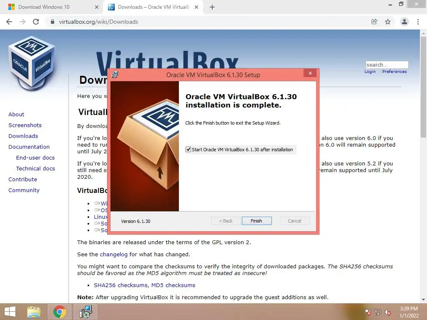
Task: Close the Download Windows 10 tab
Action: point(97,7)
